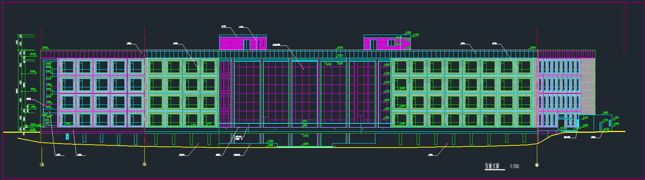645x180 pixels.
Task: Click the 18.000 elevation marker at top left
Action: (x=45, y=47)
